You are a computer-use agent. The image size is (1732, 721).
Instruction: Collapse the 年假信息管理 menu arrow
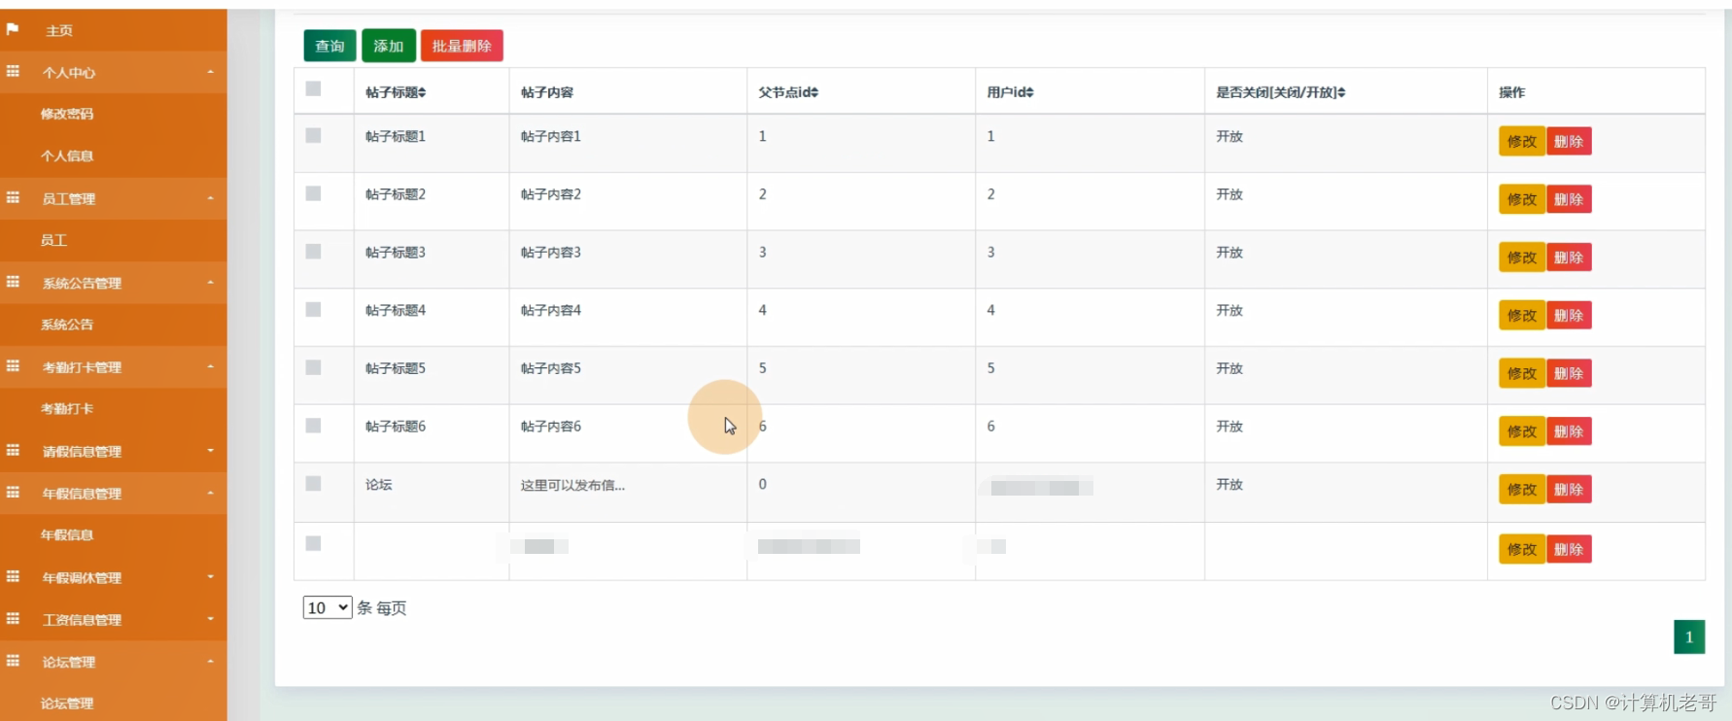tap(210, 494)
